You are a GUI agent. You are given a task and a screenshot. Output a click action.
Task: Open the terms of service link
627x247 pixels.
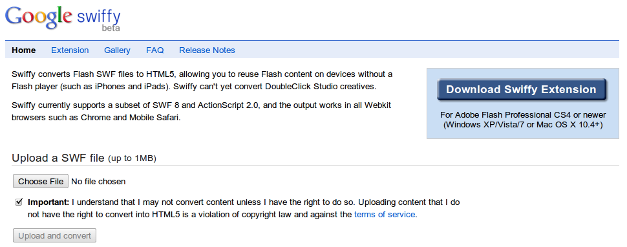(x=384, y=214)
